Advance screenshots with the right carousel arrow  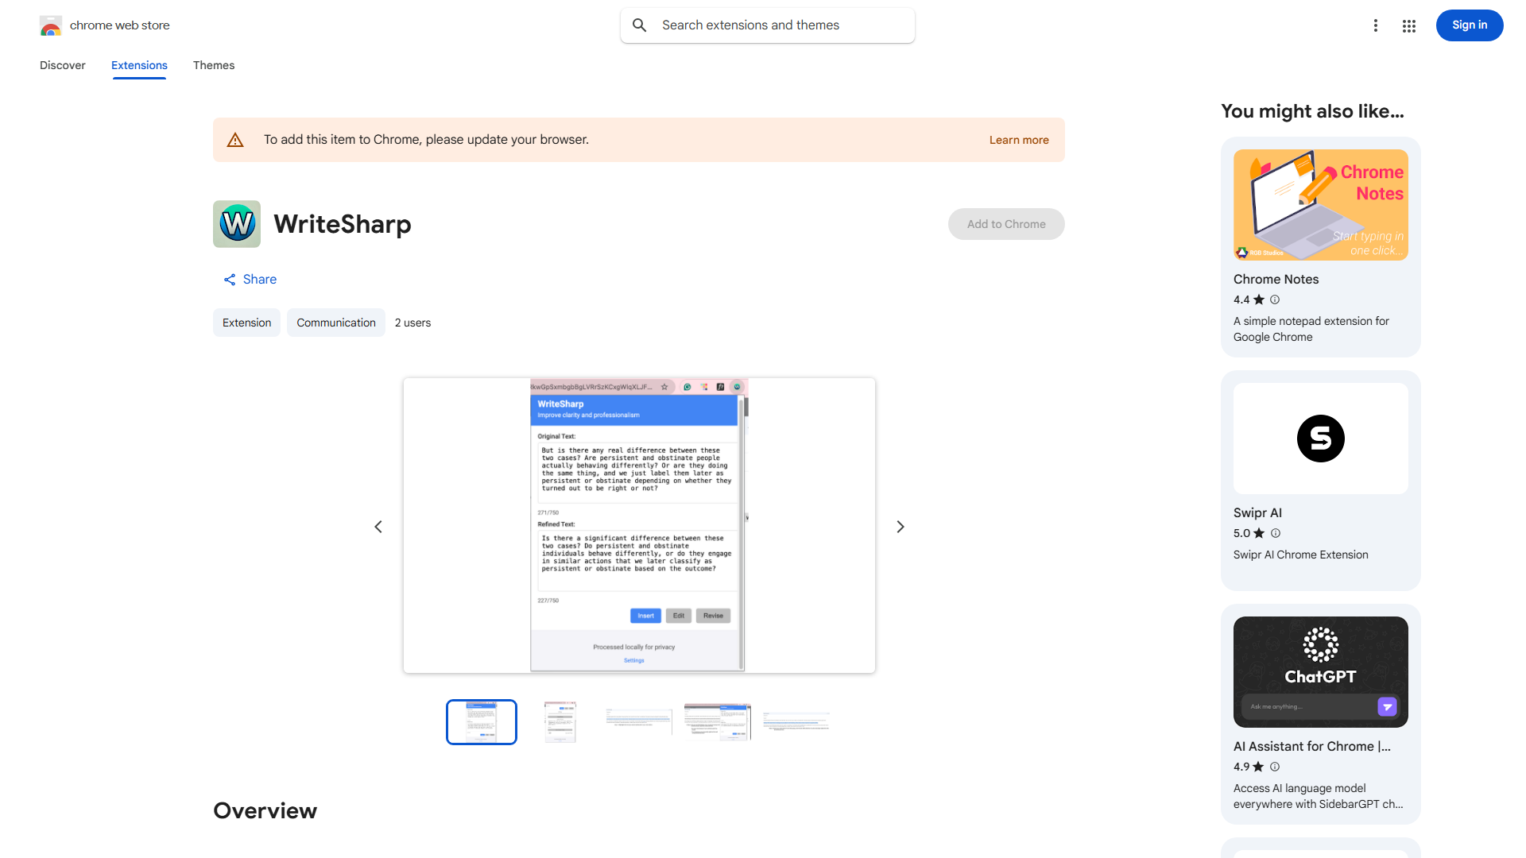click(x=900, y=526)
